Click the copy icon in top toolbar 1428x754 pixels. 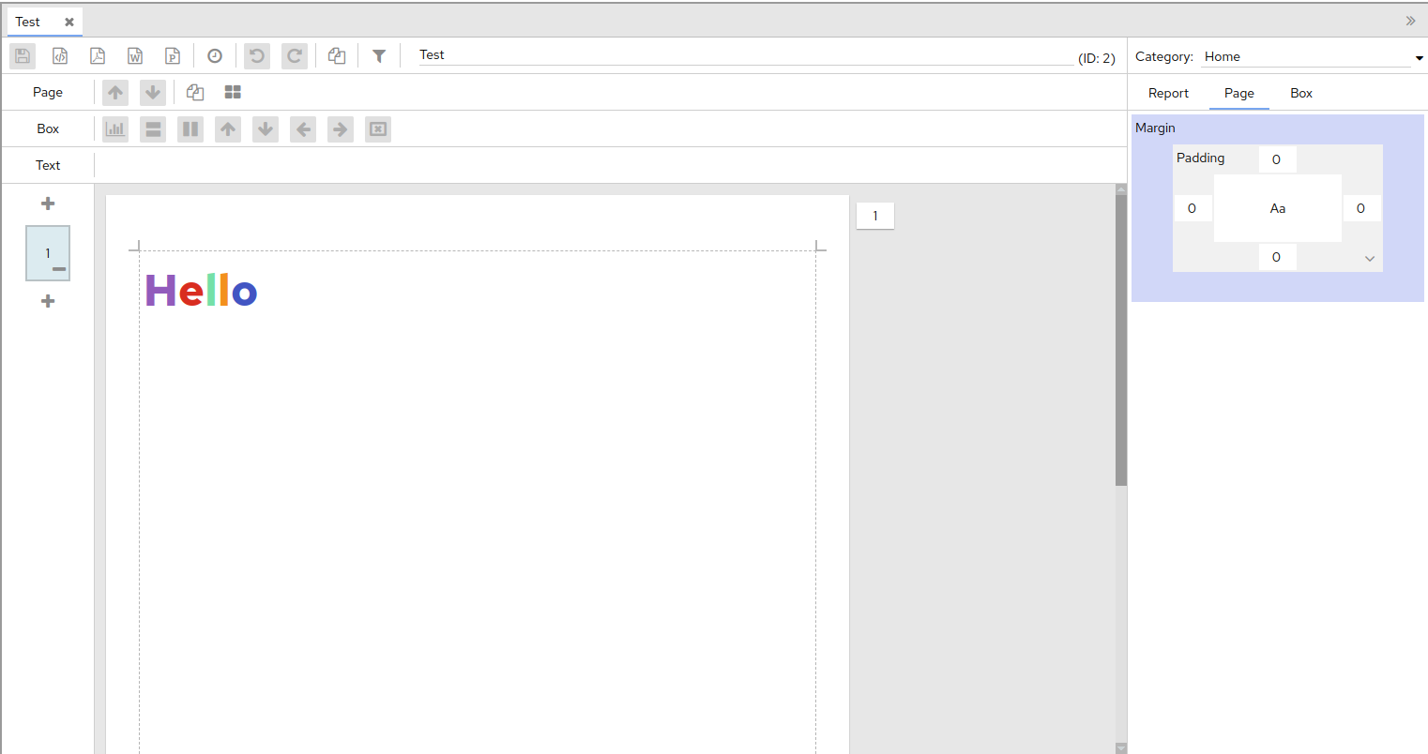(337, 56)
